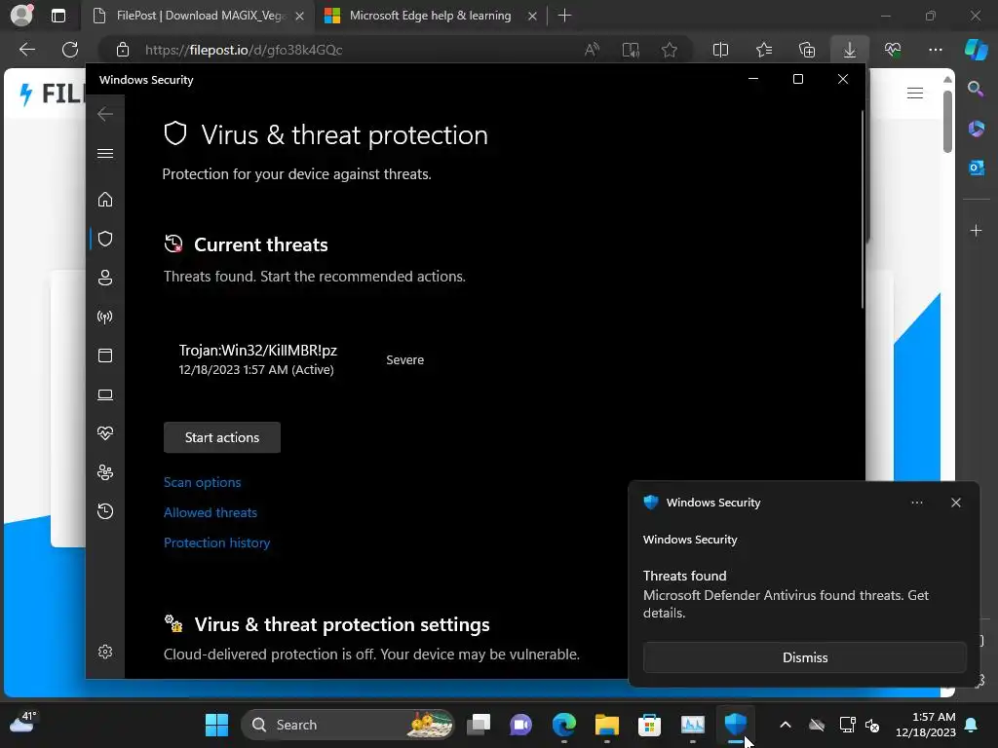Open Edge Browser essentials heart icon
998x748 pixels.
893,50
